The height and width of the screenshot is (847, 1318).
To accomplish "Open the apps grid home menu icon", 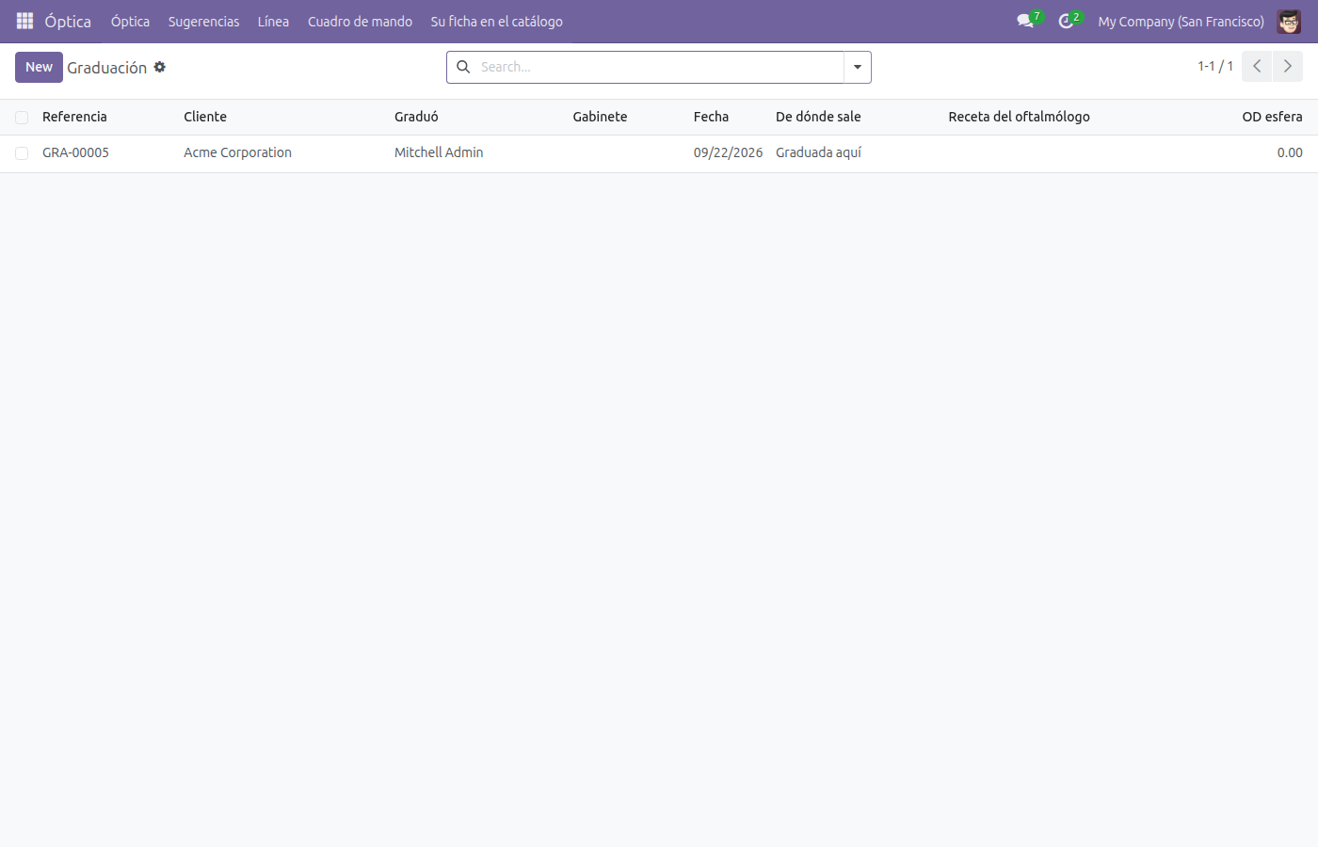I will 25,21.
